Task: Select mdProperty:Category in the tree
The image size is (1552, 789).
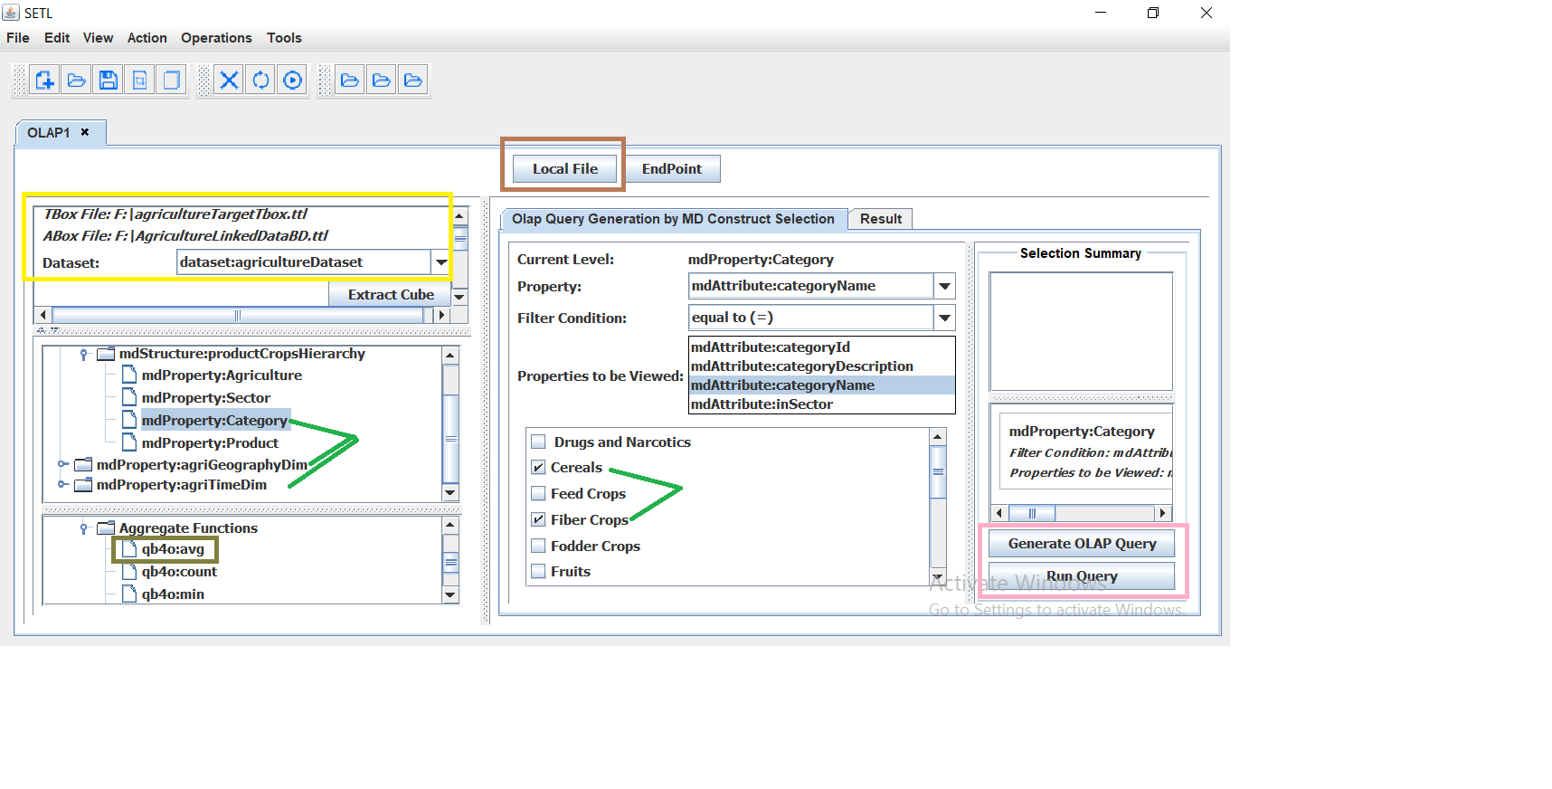Action: pyautogui.click(x=214, y=420)
